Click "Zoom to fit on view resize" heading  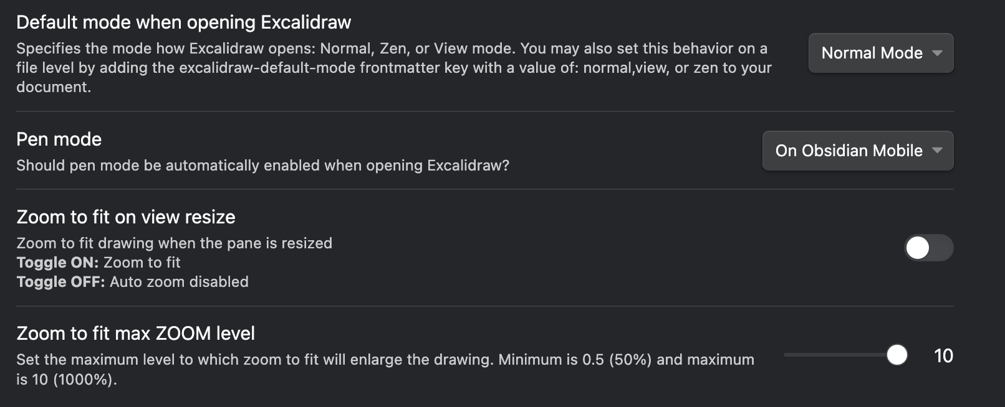pyautogui.click(x=125, y=217)
